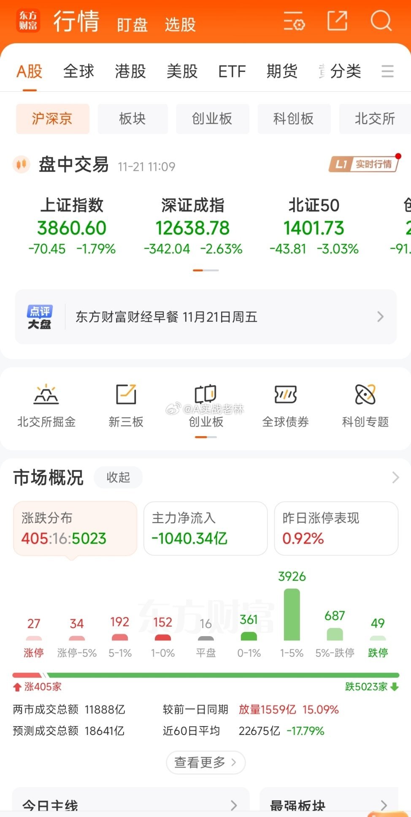The image size is (411, 817).
Task: Tap the green down arrow near 跌5023家
Action: [395, 686]
